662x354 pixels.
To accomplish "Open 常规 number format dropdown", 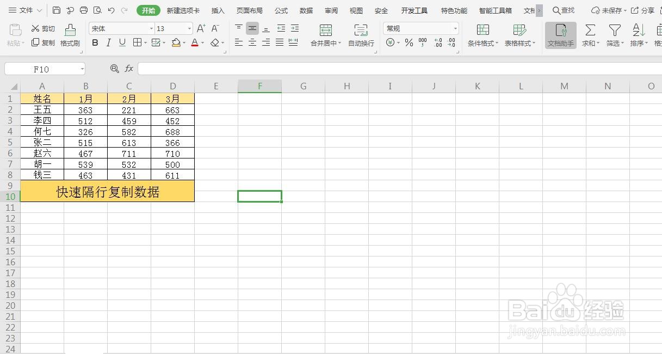I will (x=455, y=28).
